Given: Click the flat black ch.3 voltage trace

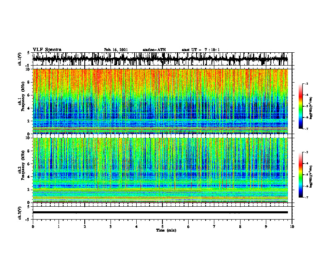Looking at the screenshot, I should [x=160, y=212].
